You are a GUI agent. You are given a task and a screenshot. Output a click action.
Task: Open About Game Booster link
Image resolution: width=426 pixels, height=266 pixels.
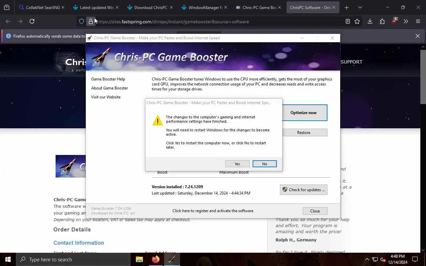coord(109,88)
